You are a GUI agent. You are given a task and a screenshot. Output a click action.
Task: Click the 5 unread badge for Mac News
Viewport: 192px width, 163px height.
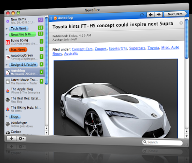[41, 49]
